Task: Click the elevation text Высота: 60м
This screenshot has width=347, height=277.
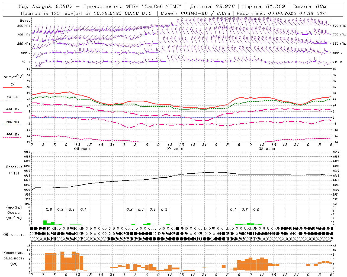Action: pyautogui.click(x=309, y=6)
